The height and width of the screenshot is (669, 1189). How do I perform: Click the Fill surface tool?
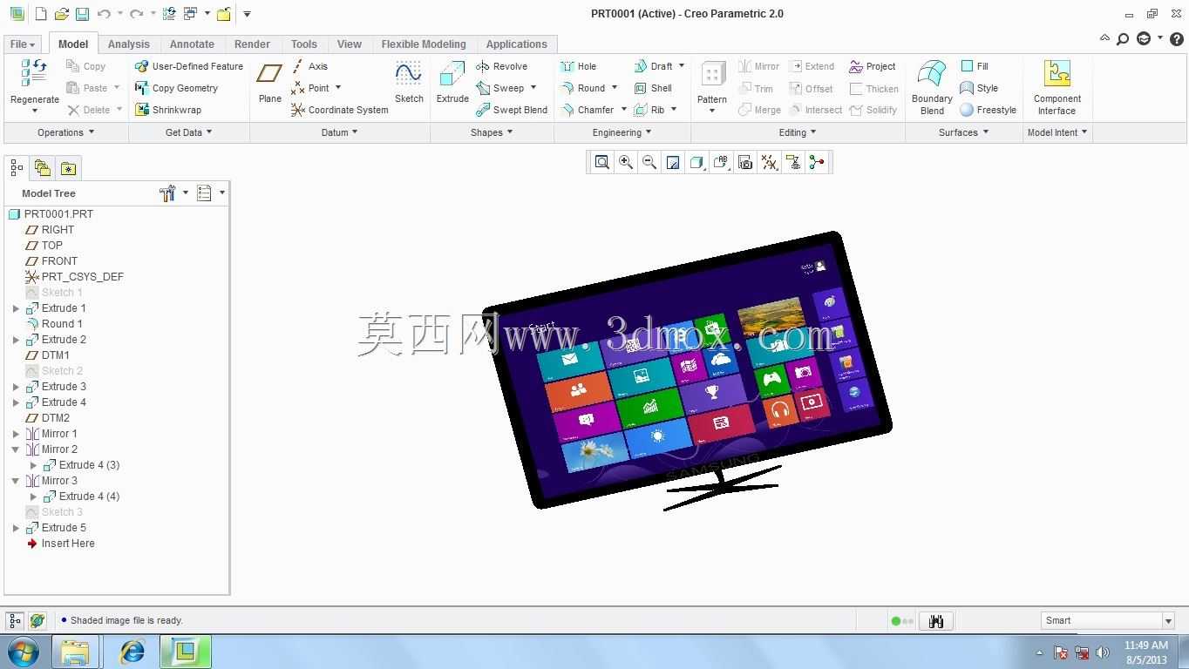(x=975, y=66)
